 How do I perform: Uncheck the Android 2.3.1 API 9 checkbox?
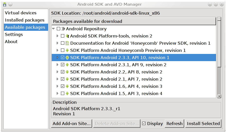[62, 65]
